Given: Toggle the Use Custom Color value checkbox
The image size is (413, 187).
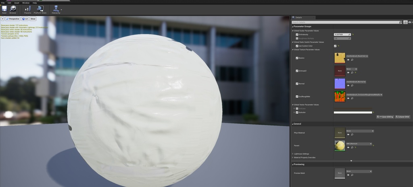Looking at the screenshot, I should (x=335, y=46).
